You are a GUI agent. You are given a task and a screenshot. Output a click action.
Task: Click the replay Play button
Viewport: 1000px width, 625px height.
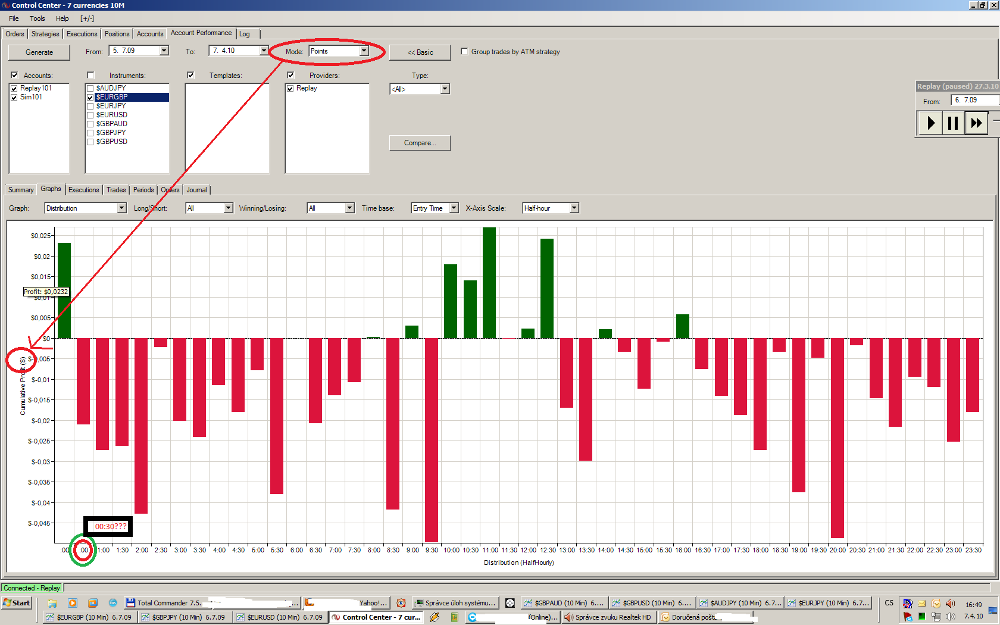click(x=930, y=123)
